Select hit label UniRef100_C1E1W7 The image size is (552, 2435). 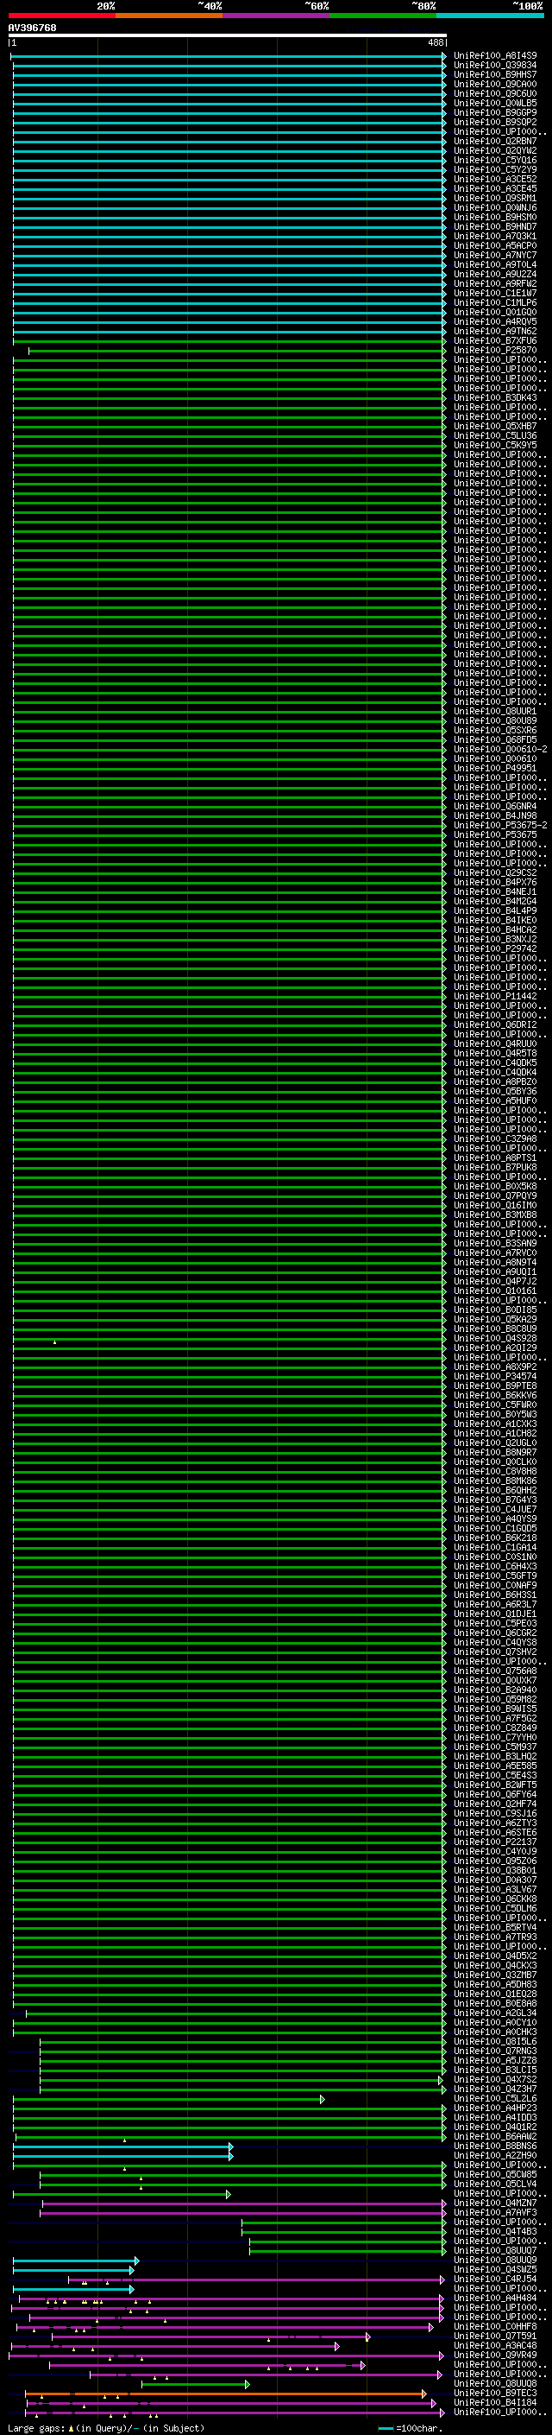pyautogui.click(x=495, y=293)
